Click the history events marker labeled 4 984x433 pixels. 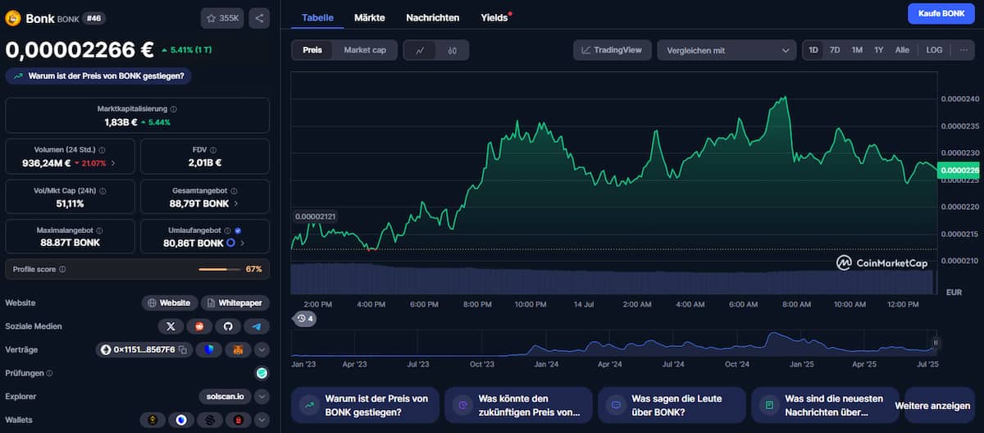click(x=305, y=318)
